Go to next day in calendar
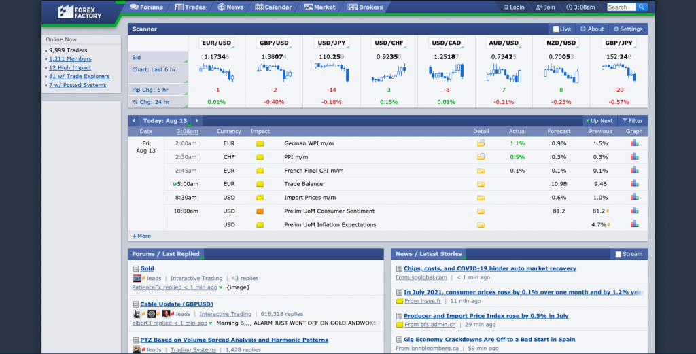The width and height of the screenshot is (696, 354). 196,121
